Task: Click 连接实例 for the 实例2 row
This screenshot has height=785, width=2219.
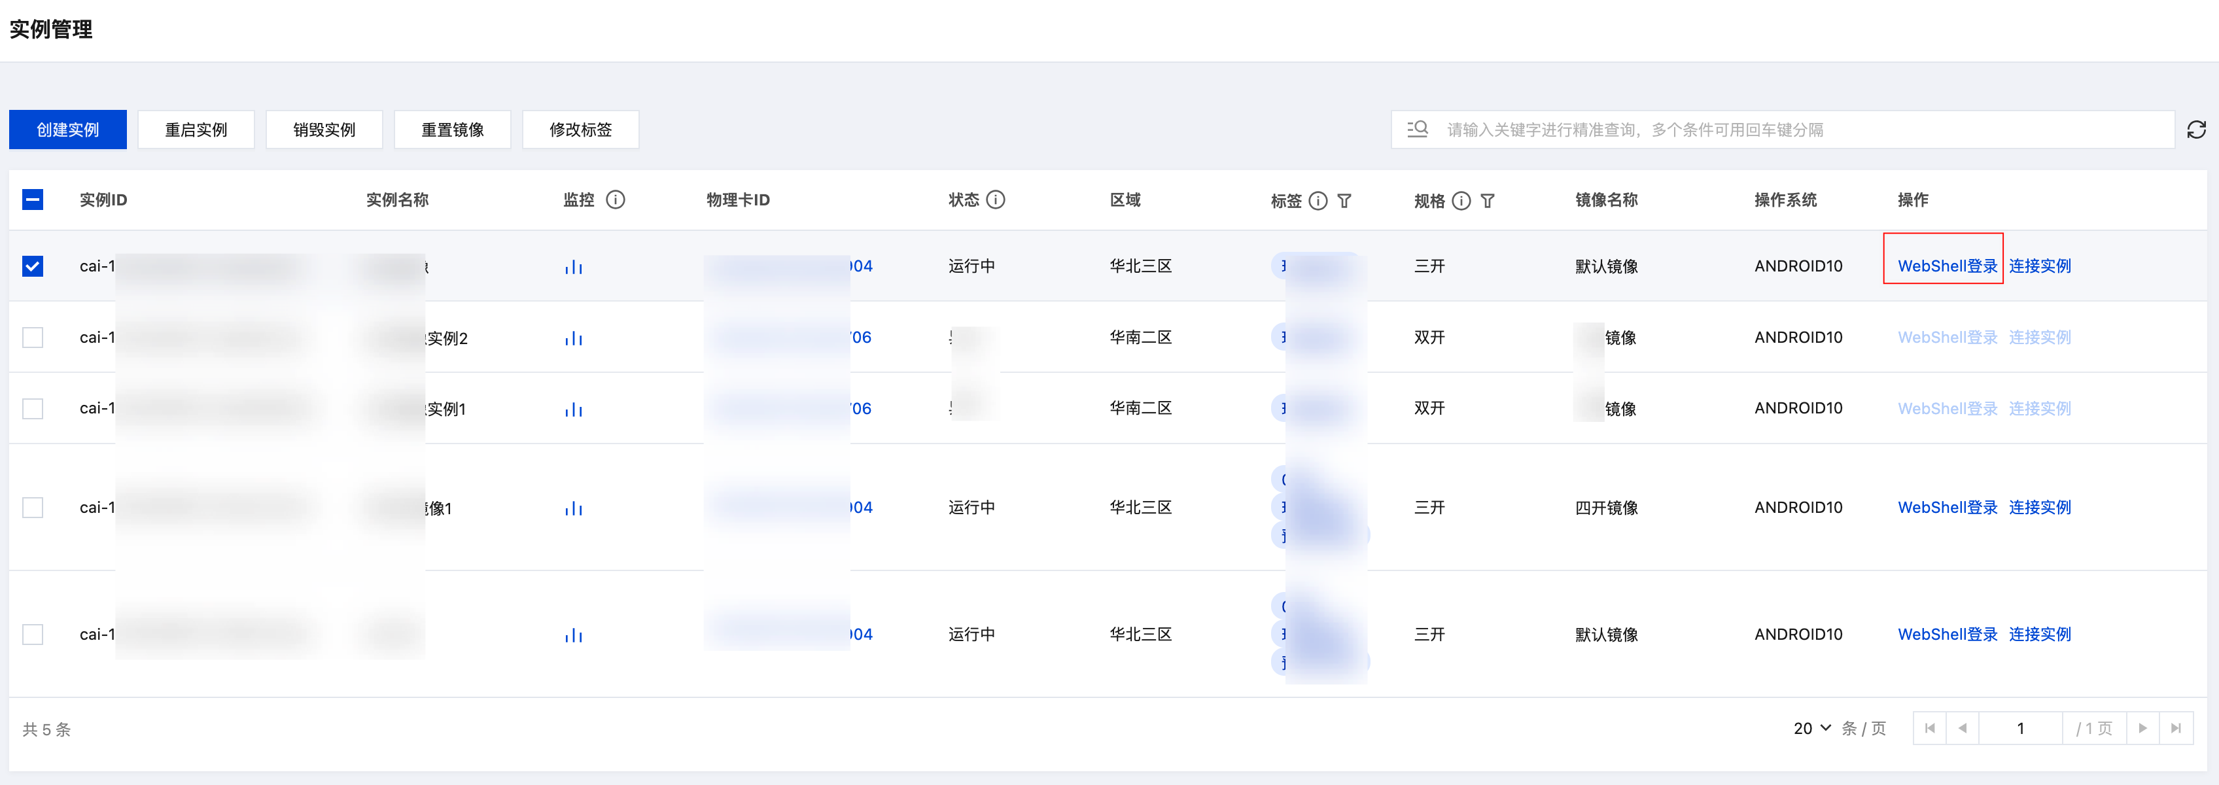Action: tap(2040, 337)
